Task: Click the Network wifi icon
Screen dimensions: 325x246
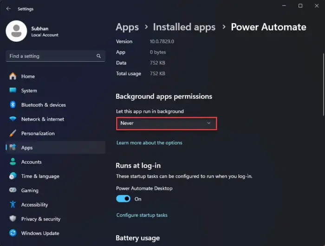Action: 13,119
